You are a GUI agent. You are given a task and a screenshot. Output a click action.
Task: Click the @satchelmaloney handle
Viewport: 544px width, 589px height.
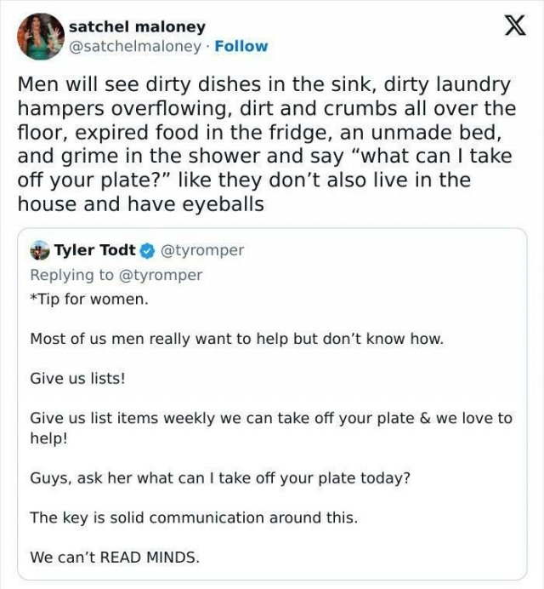pyautogui.click(x=135, y=47)
